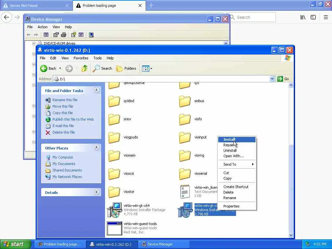The width and height of the screenshot is (332, 249).
Task: Open Search in Explorer toolbar
Action: pyautogui.click(x=102, y=68)
